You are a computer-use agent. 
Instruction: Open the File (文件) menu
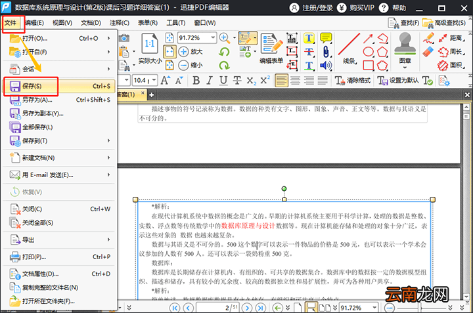pyautogui.click(x=11, y=23)
